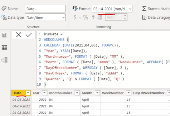The width and height of the screenshot is (170, 116).
Task: Apply percentage format with the % icon
Action: point(85,17)
